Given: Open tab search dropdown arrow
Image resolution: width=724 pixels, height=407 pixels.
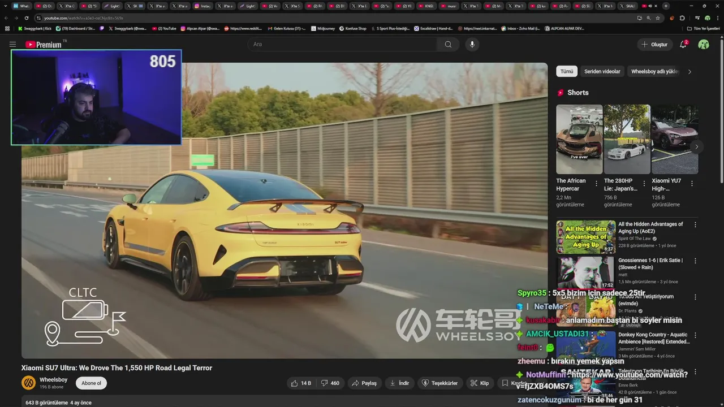Looking at the screenshot, I should pyautogui.click(x=6, y=6).
